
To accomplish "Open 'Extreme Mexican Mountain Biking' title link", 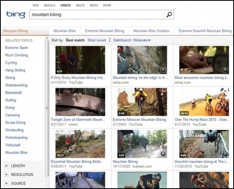I will tap(140, 120).
